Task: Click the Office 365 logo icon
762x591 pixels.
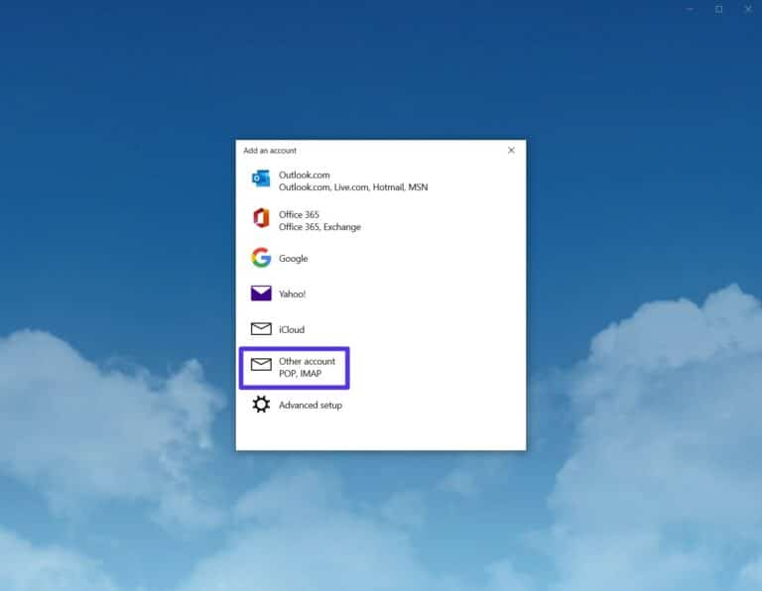Action: click(x=261, y=218)
